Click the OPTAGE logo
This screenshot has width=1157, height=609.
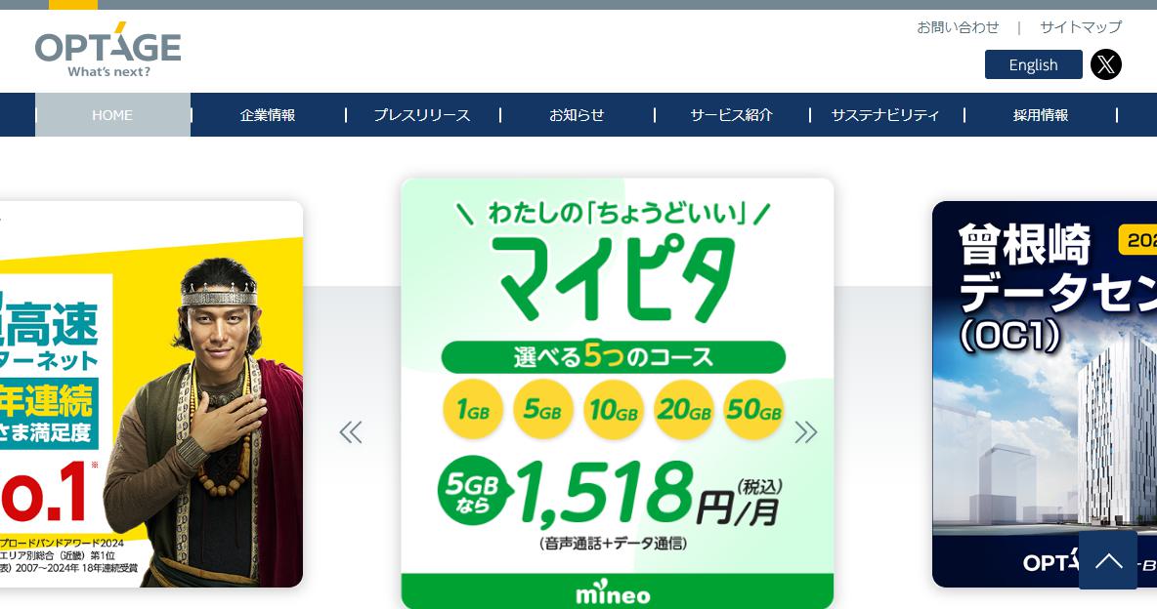coord(107,50)
